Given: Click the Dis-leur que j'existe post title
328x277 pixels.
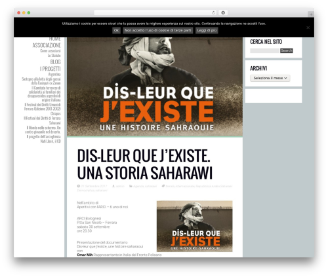Looking at the screenshot, I should tap(145, 164).
